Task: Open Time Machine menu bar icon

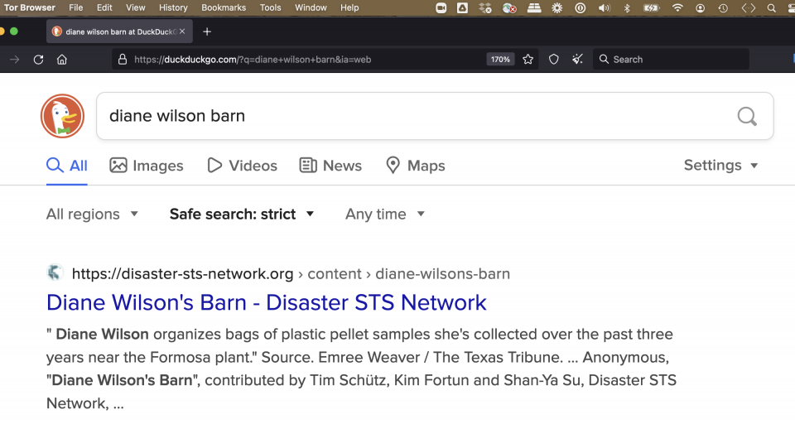Action: [x=723, y=7]
